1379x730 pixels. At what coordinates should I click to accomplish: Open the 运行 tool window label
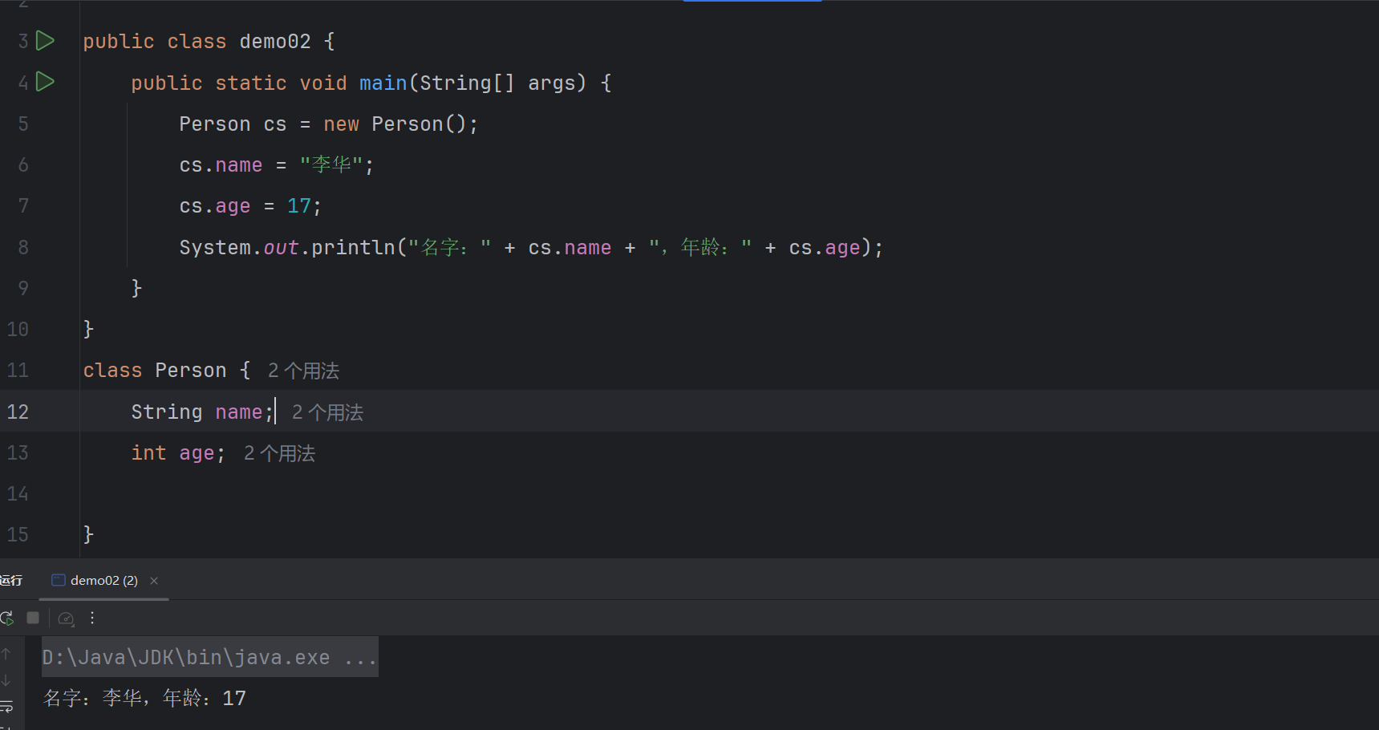(11, 580)
